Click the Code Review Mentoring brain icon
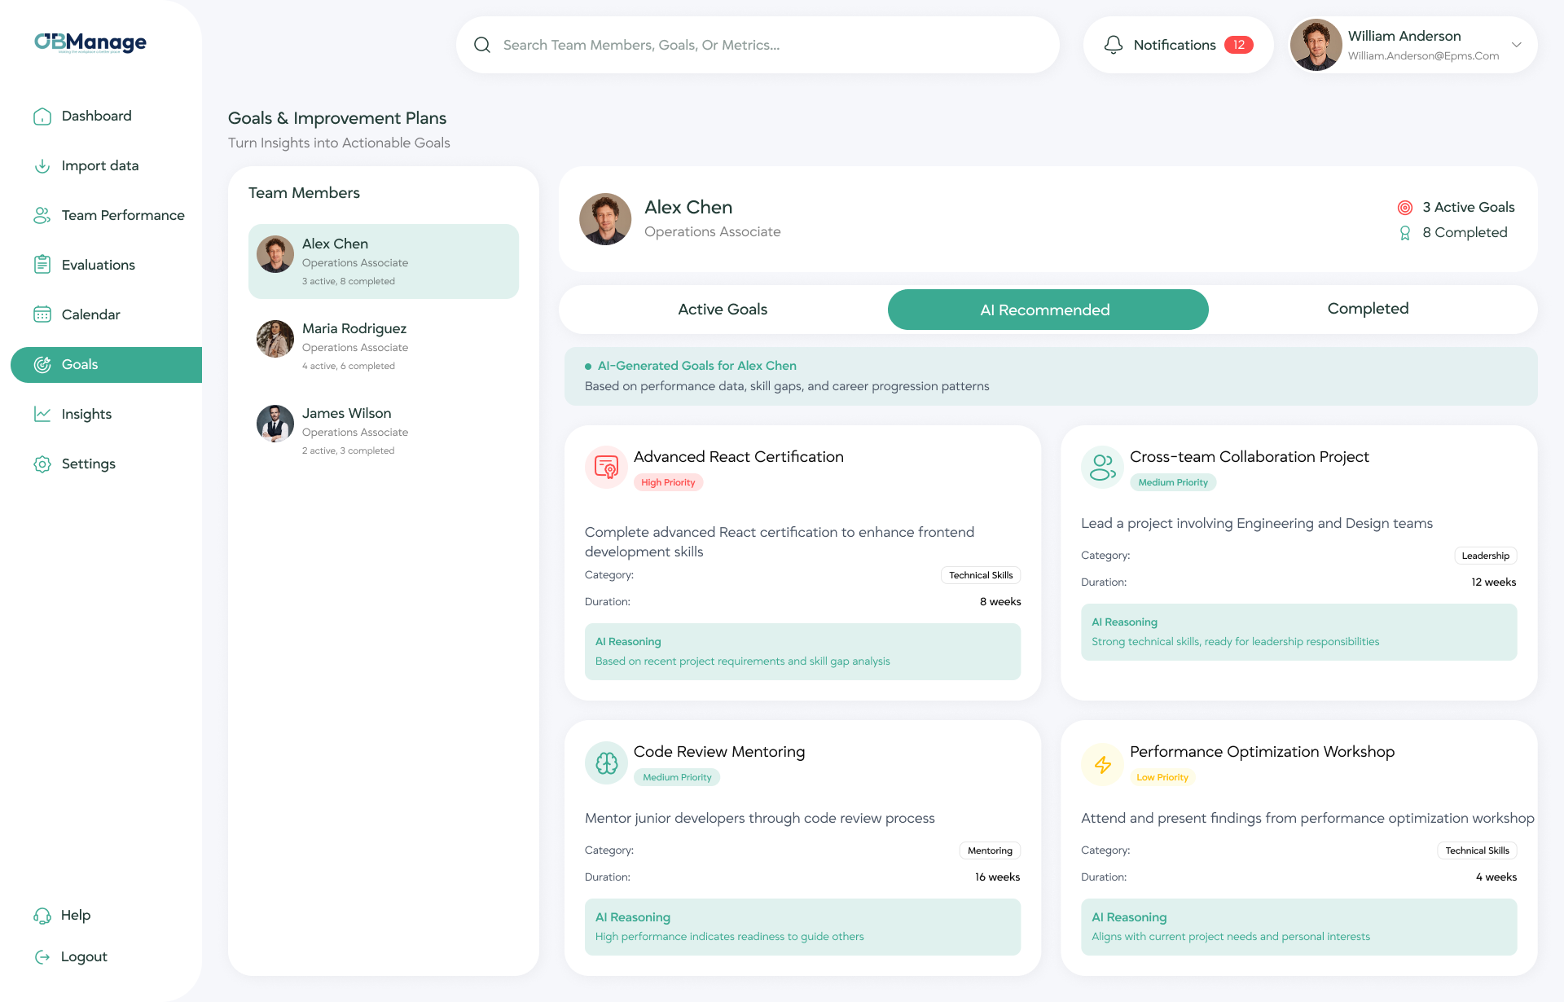Viewport: 1564px width, 1002px height. [x=606, y=762]
